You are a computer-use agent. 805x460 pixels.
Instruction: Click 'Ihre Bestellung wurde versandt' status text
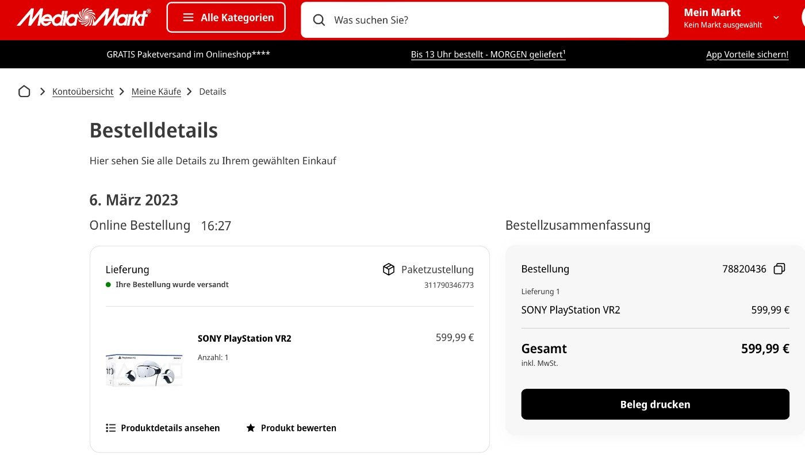(x=172, y=284)
